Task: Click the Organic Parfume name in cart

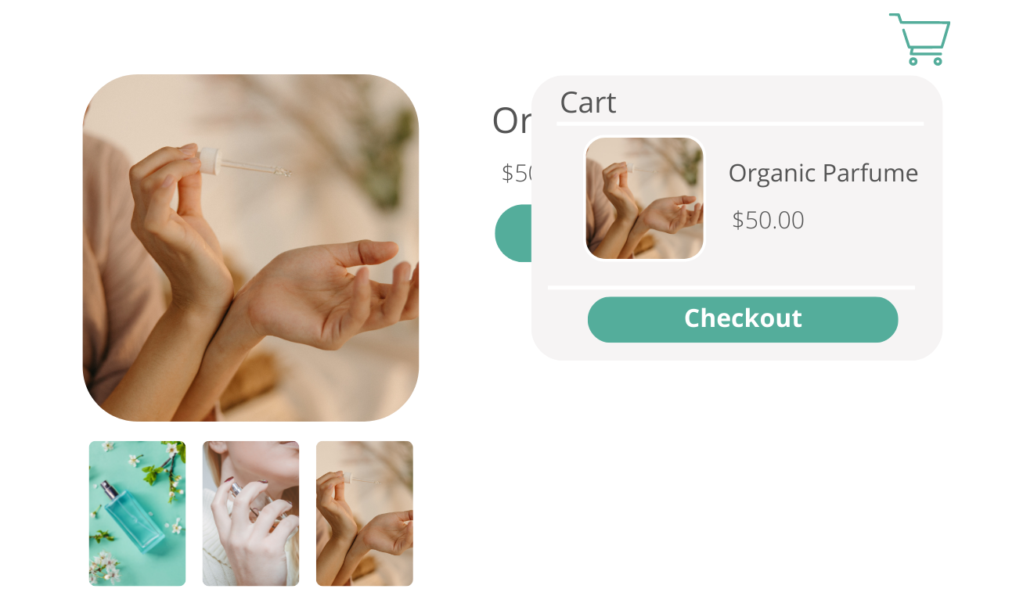Action: (823, 173)
